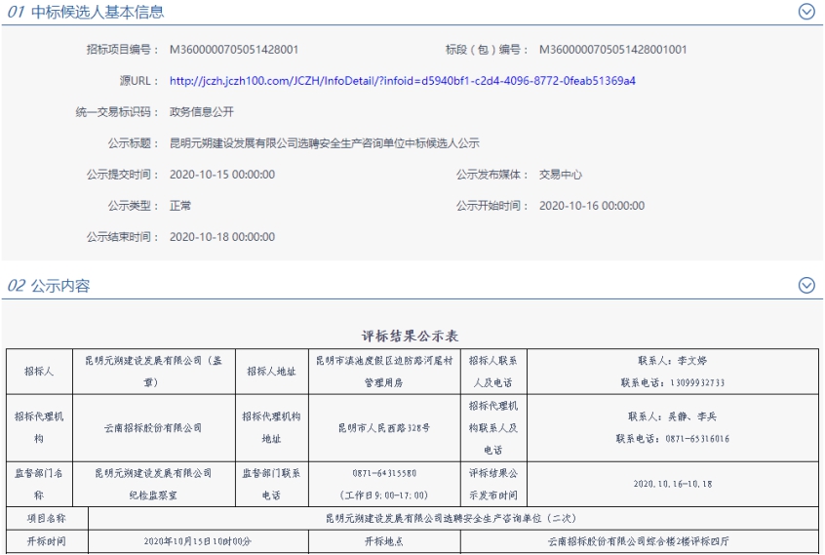Select the 公示开始时间 value 2020-10-16
Image resolution: width=825 pixels, height=555 pixels.
tap(592, 206)
